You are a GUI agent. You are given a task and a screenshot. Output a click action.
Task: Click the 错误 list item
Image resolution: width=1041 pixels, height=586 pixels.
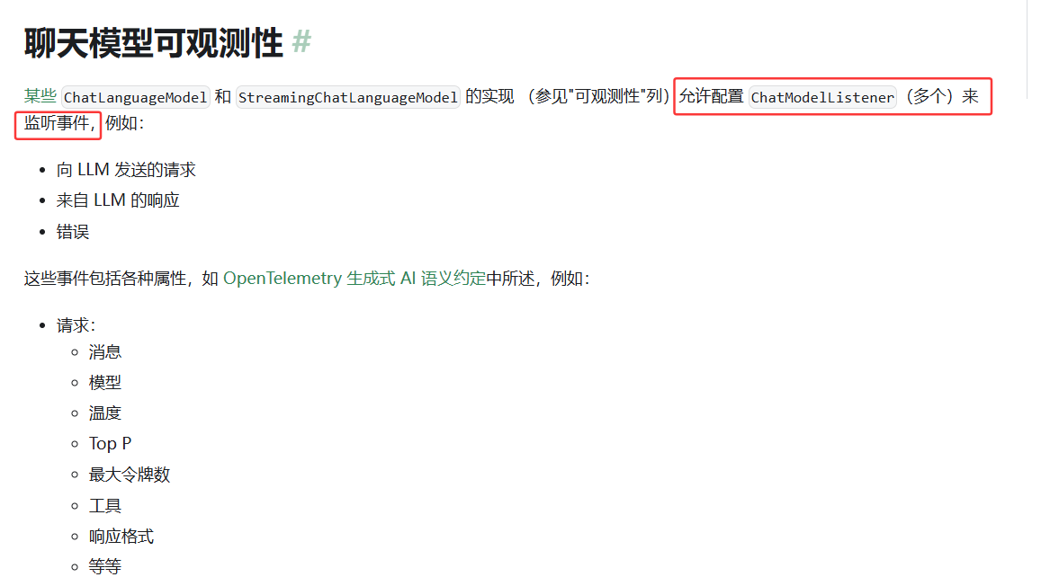73,232
